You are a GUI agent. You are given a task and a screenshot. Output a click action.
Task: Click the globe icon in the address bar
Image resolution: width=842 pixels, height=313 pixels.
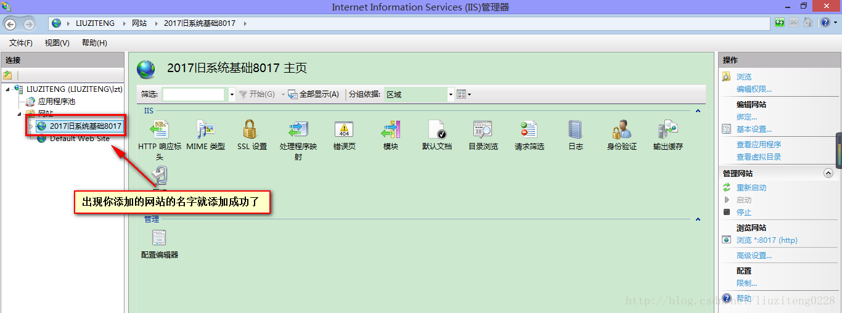57,23
